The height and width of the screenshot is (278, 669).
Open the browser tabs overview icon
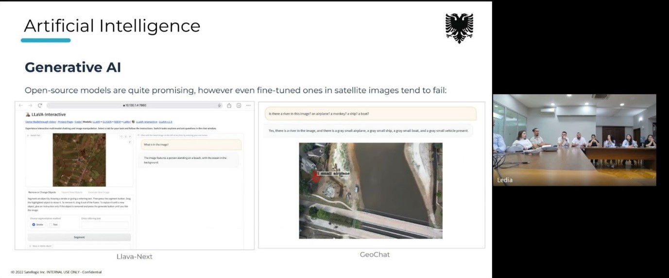239,105
